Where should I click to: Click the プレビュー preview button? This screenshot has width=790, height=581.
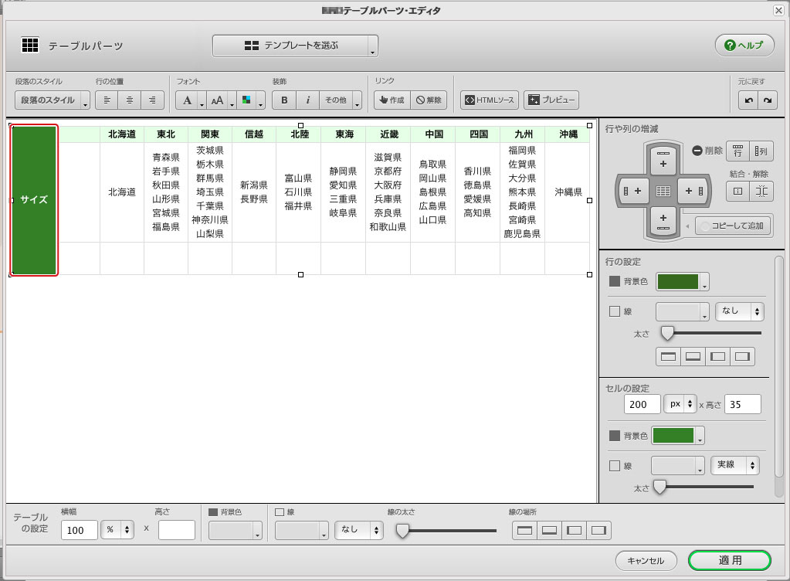click(x=551, y=100)
